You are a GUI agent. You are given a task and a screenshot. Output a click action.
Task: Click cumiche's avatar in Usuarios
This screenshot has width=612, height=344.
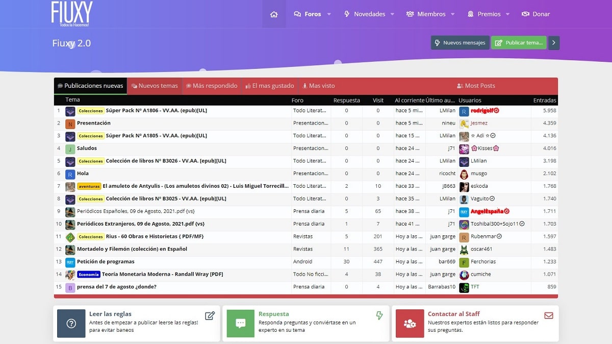(464, 275)
